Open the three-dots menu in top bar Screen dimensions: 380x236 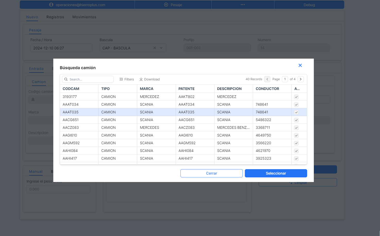pos(243,5)
